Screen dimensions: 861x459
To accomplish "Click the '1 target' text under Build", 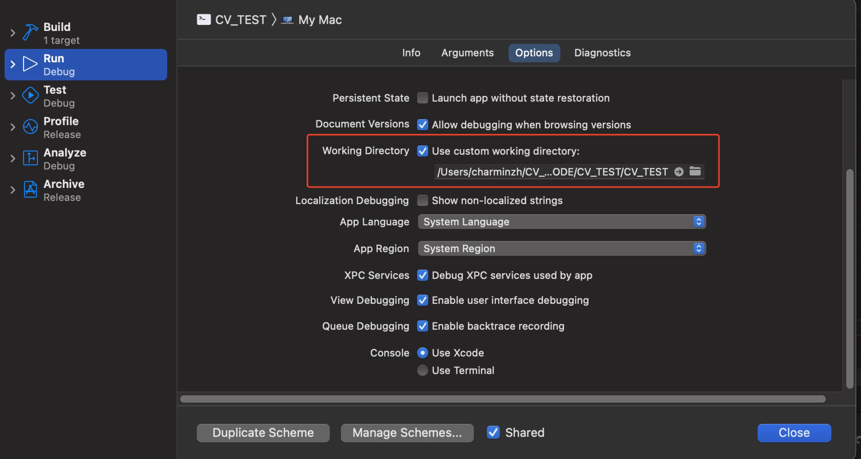I will [x=61, y=40].
